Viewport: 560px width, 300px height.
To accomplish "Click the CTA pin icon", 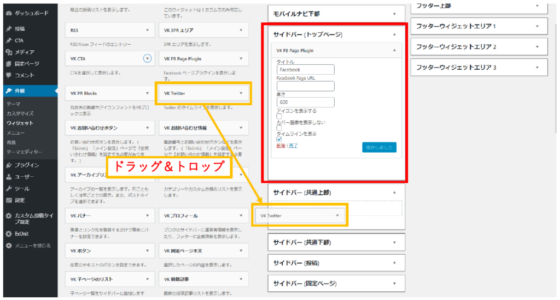I will pos(9,40).
